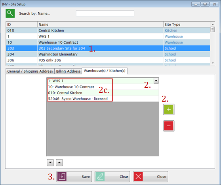Screen dimensions: 221x185
Task: Open the Warehouse(s) / Kitchen(s) tab
Action: [105, 71]
